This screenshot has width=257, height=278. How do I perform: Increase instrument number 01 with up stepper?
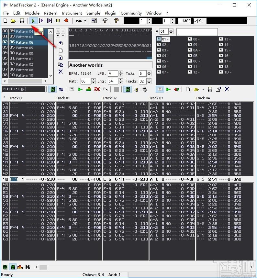171,30
